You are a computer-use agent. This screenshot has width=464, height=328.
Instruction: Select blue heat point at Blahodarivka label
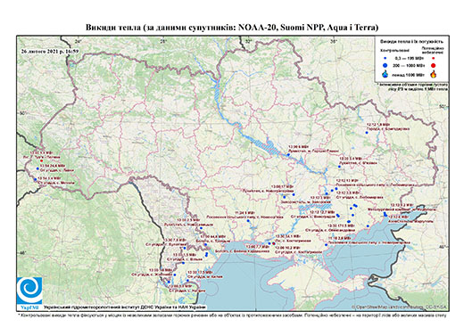pos(367,133)
